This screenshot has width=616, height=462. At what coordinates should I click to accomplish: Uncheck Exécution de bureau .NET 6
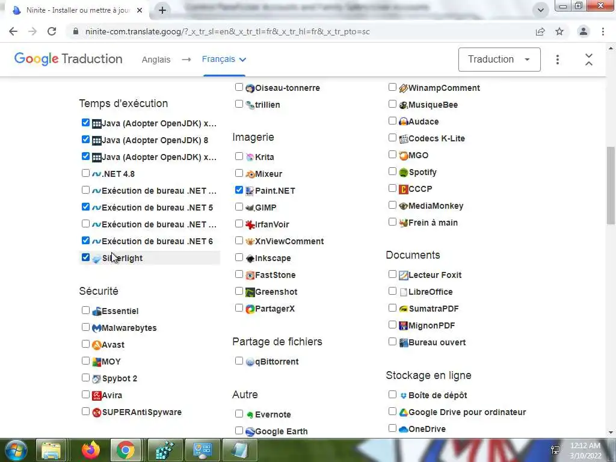pos(85,240)
